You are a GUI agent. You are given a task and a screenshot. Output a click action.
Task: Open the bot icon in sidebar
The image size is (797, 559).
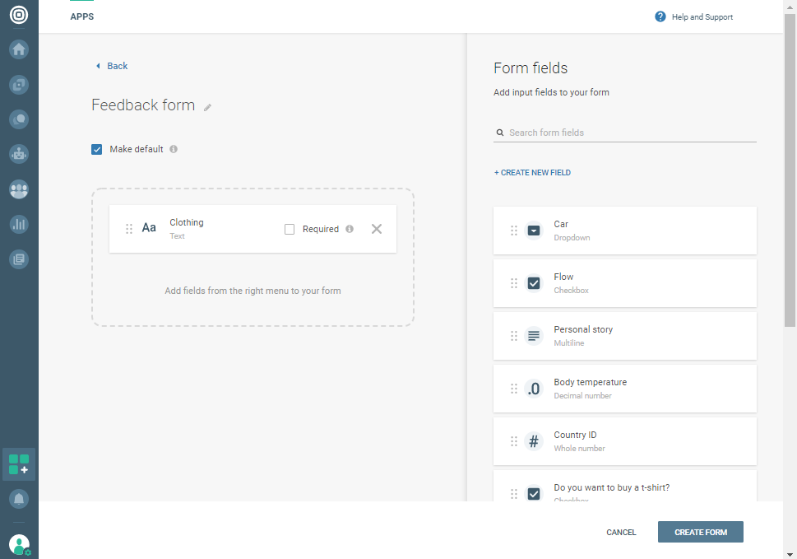[x=19, y=154]
